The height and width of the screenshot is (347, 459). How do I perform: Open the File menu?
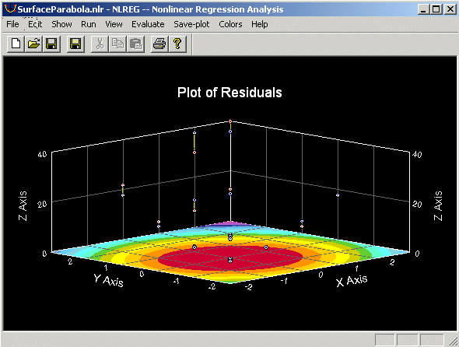coord(12,24)
